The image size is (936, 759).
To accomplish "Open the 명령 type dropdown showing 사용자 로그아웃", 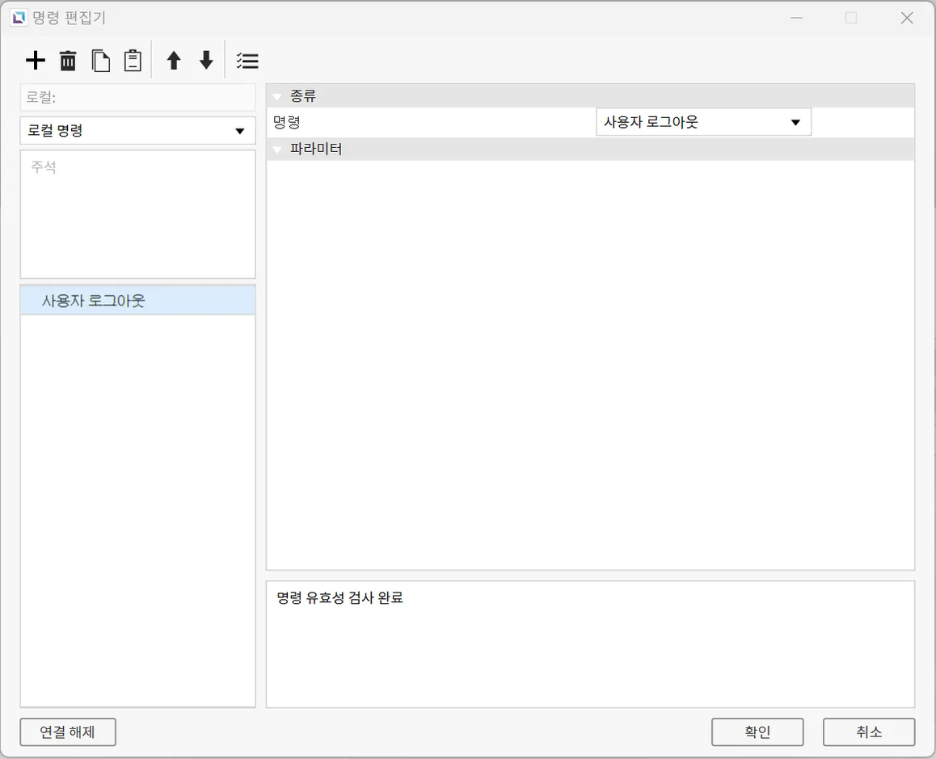I will (x=703, y=123).
